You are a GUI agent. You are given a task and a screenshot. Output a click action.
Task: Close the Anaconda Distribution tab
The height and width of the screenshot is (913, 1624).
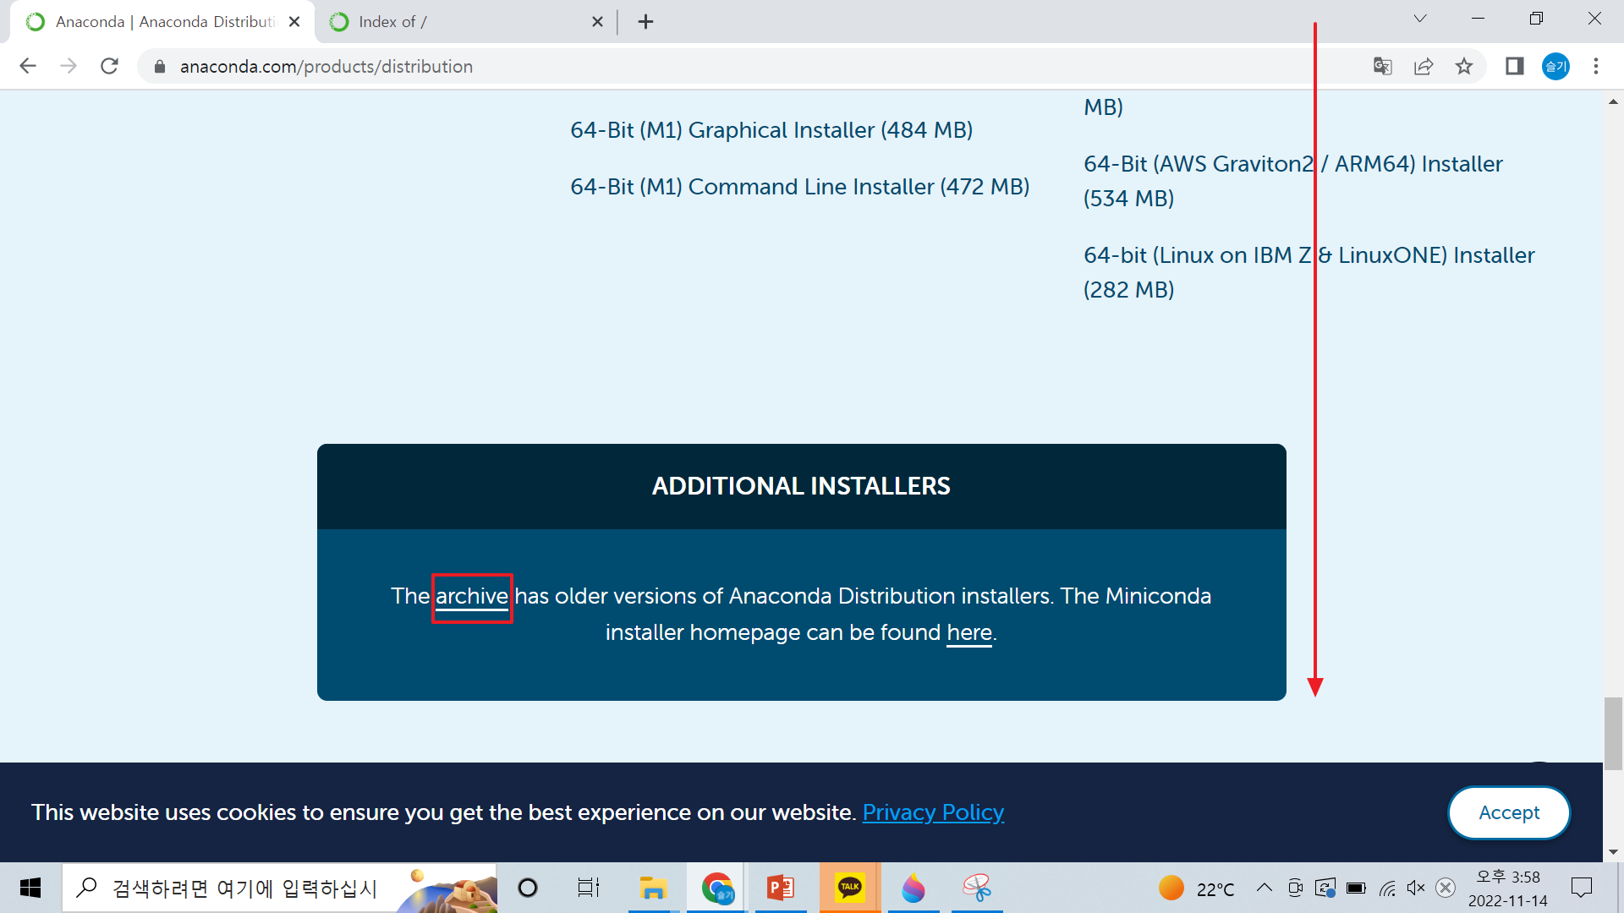click(x=294, y=22)
